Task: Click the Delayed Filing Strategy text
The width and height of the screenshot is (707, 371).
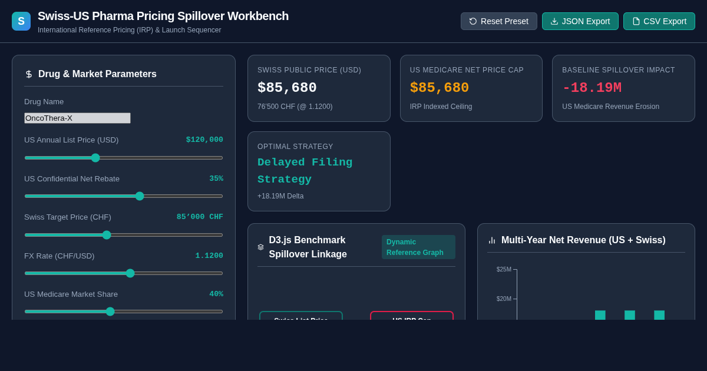Action: point(305,171)
